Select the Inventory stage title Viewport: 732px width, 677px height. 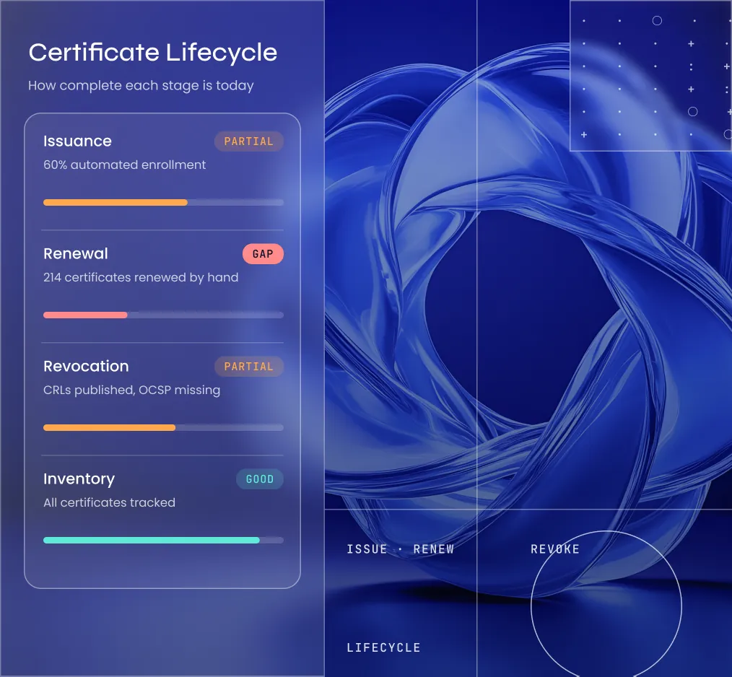[79, 479]
